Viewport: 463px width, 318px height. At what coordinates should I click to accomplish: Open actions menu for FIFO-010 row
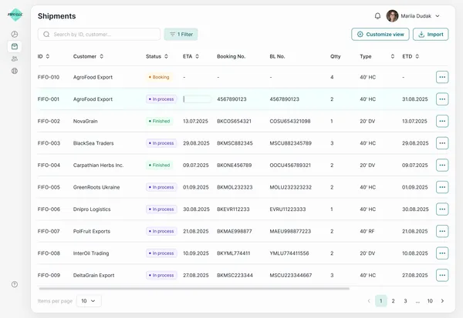click(442, 77)
